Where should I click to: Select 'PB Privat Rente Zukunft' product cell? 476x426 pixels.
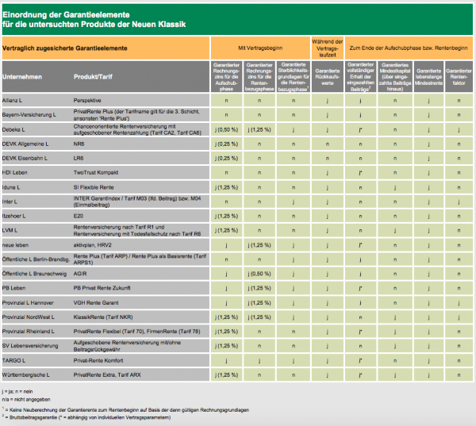click(x=102, y=288)
